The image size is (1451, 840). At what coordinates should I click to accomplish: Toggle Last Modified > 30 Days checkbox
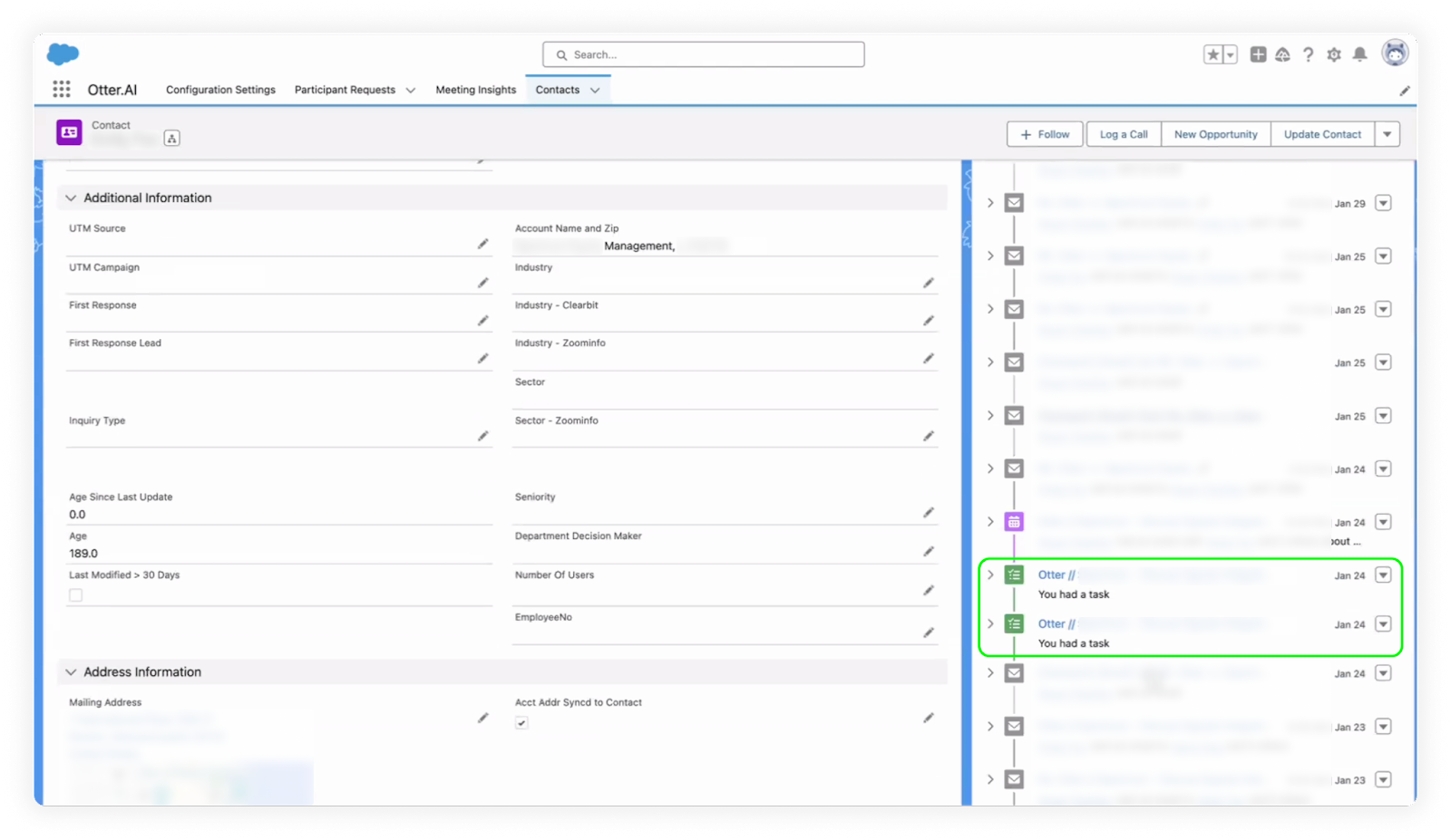[x=76, y=595]
